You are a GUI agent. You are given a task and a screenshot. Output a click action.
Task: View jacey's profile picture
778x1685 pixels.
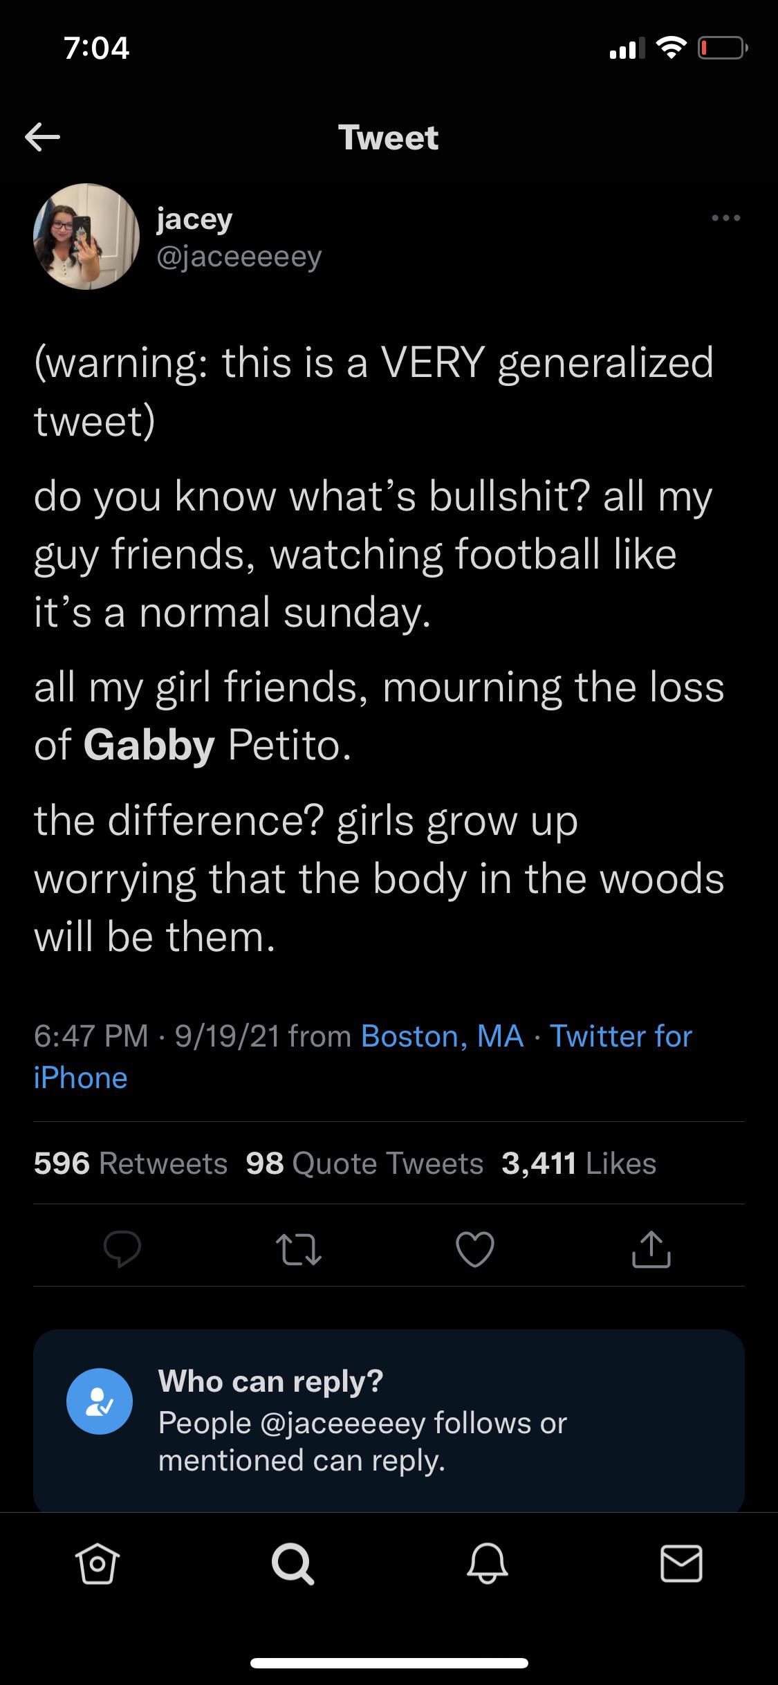coord(86,237)
